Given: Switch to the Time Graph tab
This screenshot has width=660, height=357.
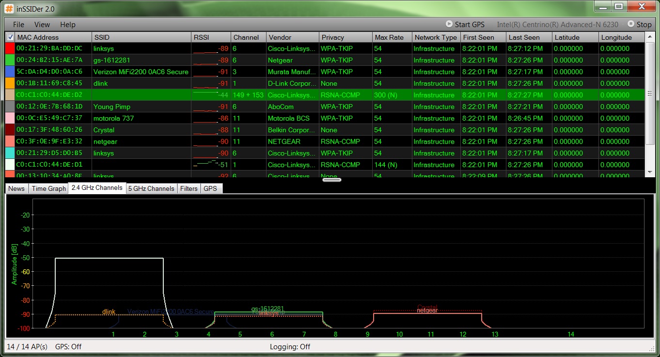Looking at the screenshot, I should pos(48,188).
